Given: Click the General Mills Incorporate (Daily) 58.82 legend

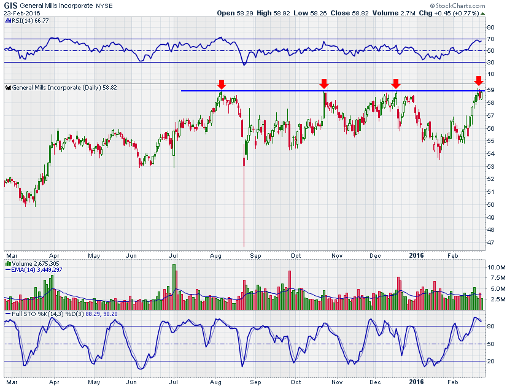Looking at the screenshot, I should point(64,88).
